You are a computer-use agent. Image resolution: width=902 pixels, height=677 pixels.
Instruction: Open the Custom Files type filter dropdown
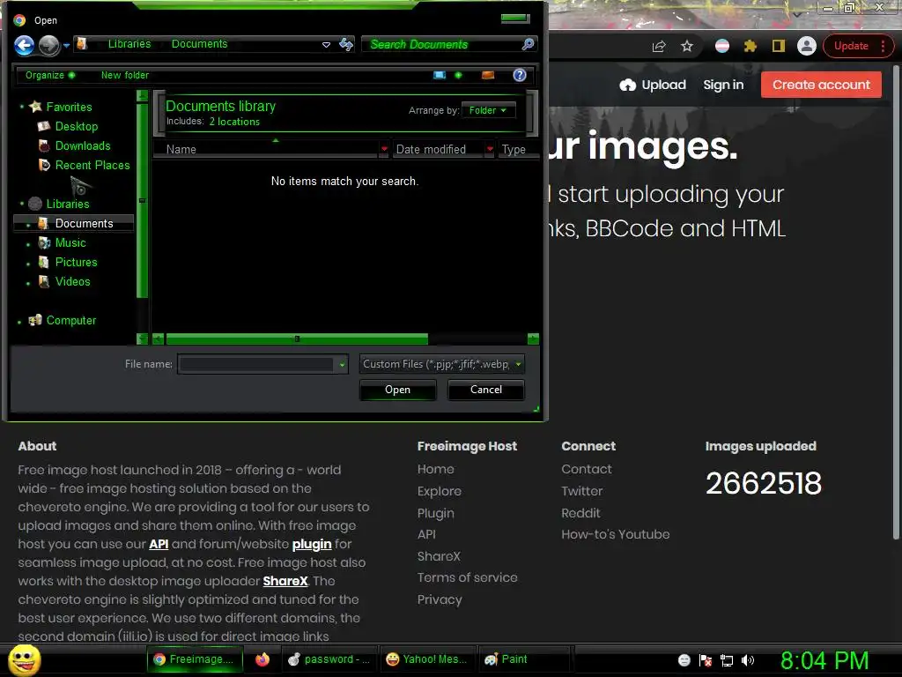tap(442, 364)
